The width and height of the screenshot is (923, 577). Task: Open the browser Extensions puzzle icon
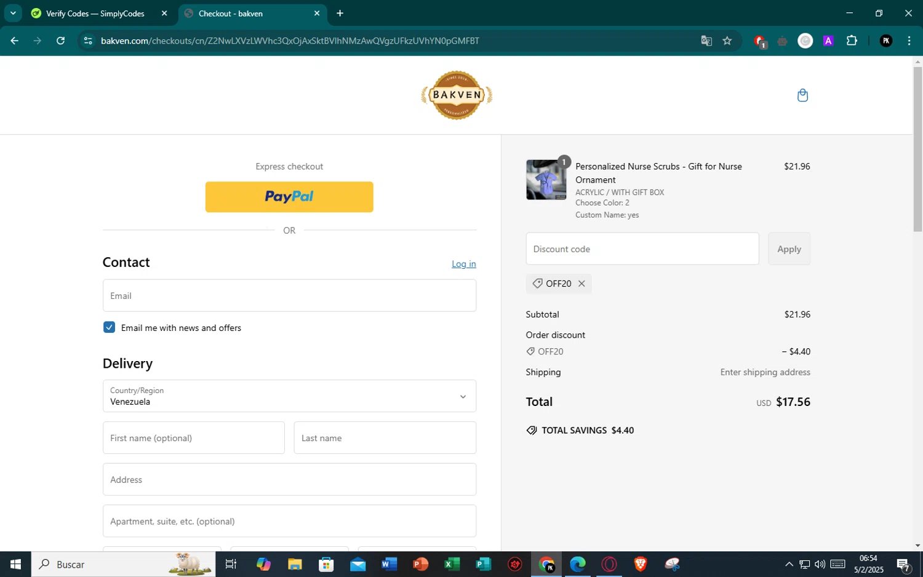coord(852,41)
